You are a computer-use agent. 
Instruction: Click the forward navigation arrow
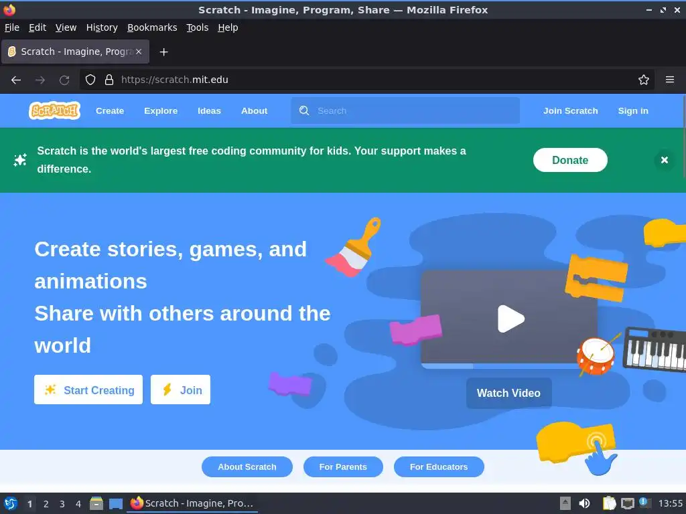[40, 80]
